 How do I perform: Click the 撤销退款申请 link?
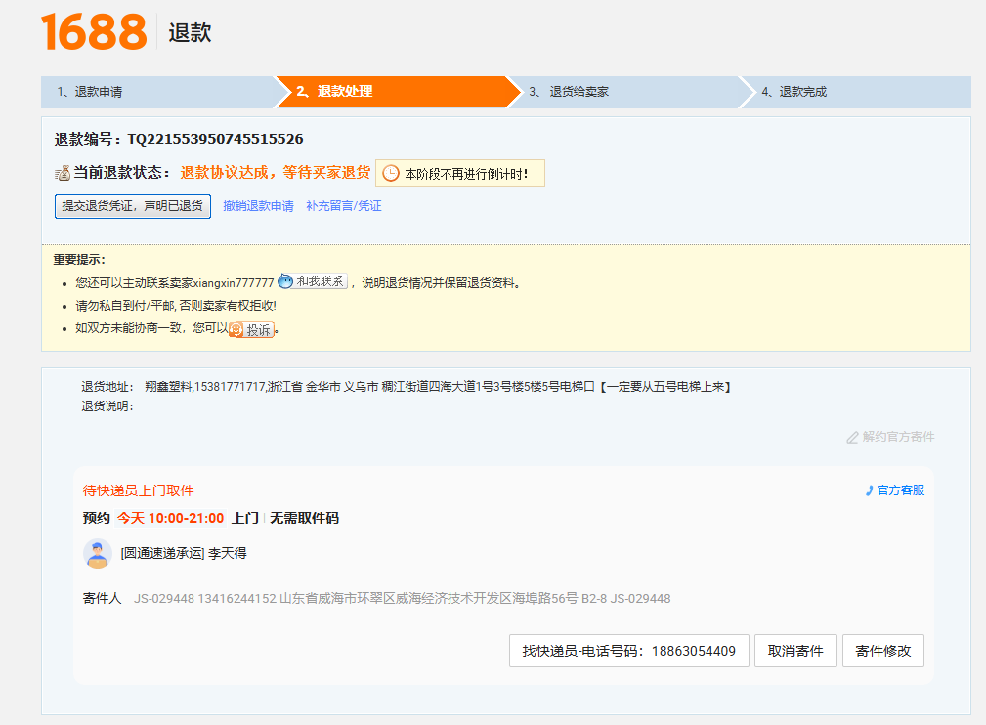tap(258, 206)
